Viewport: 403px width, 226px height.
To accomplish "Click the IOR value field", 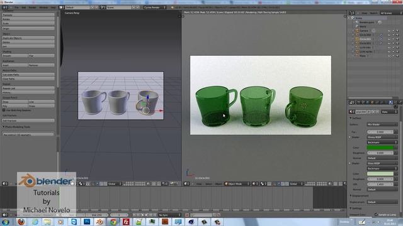I will [x=380, y=184].
